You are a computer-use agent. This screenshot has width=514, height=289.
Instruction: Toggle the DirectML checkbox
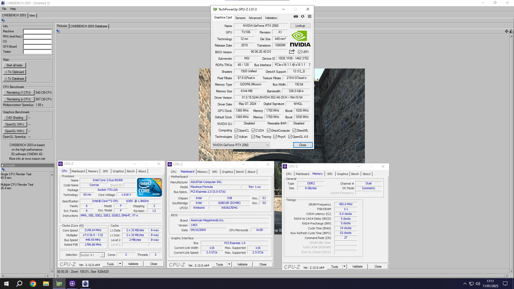[294, 131]
